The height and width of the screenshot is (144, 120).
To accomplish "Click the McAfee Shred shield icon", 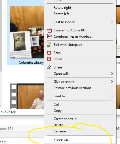I will tap(49, 59).
